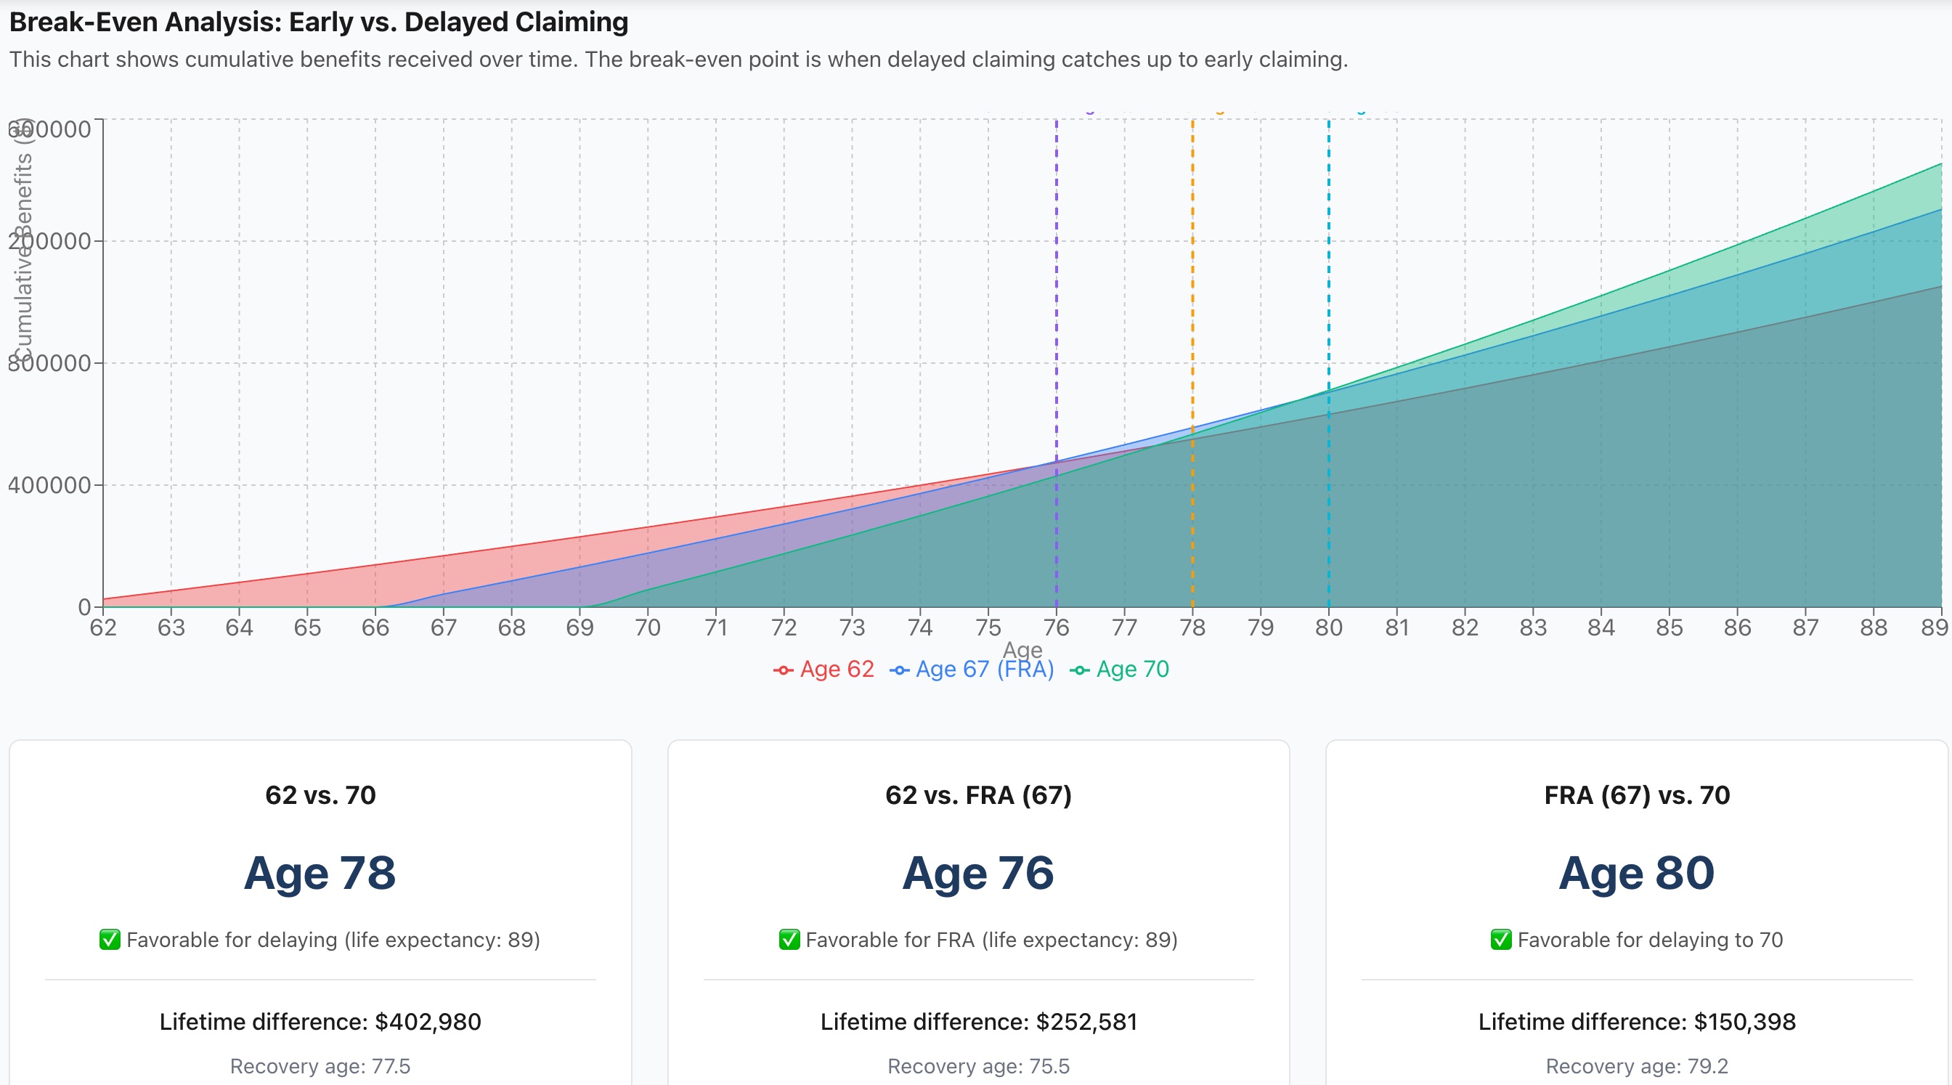This screenshot has height=1085, width=1952.
Task: Select the 'FRA (67) vs. 70' card title
Action: click(1637, 795)
